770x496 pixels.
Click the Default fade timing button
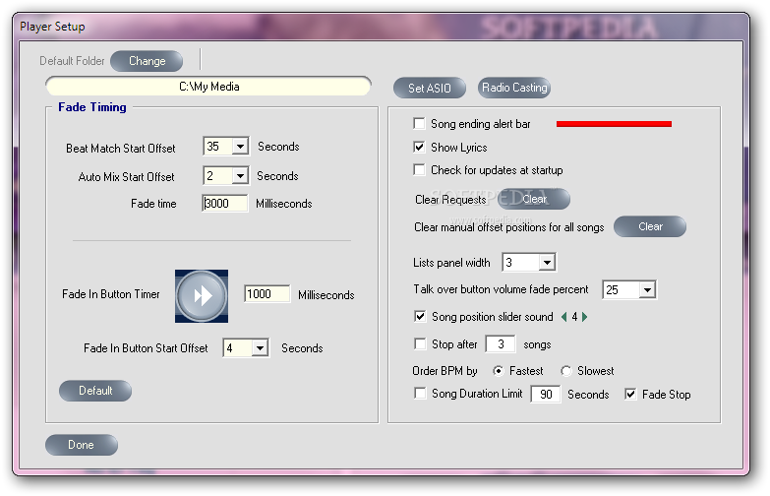point(95,391)
